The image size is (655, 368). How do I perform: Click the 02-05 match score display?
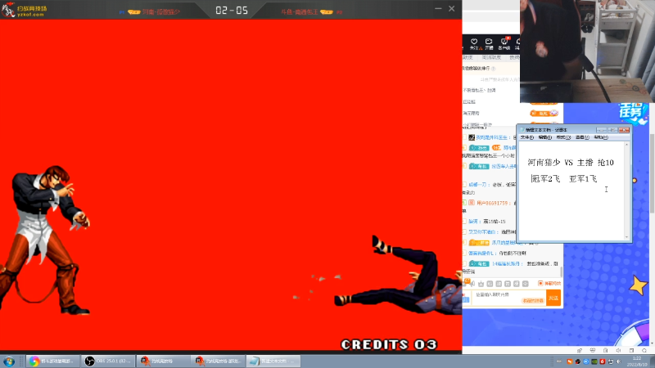point(232,11)
